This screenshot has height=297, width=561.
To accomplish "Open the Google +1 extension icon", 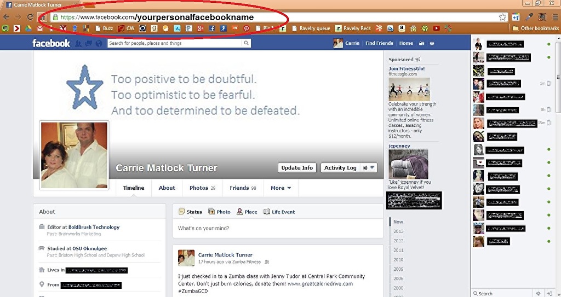I will click(x=516, y=17).
